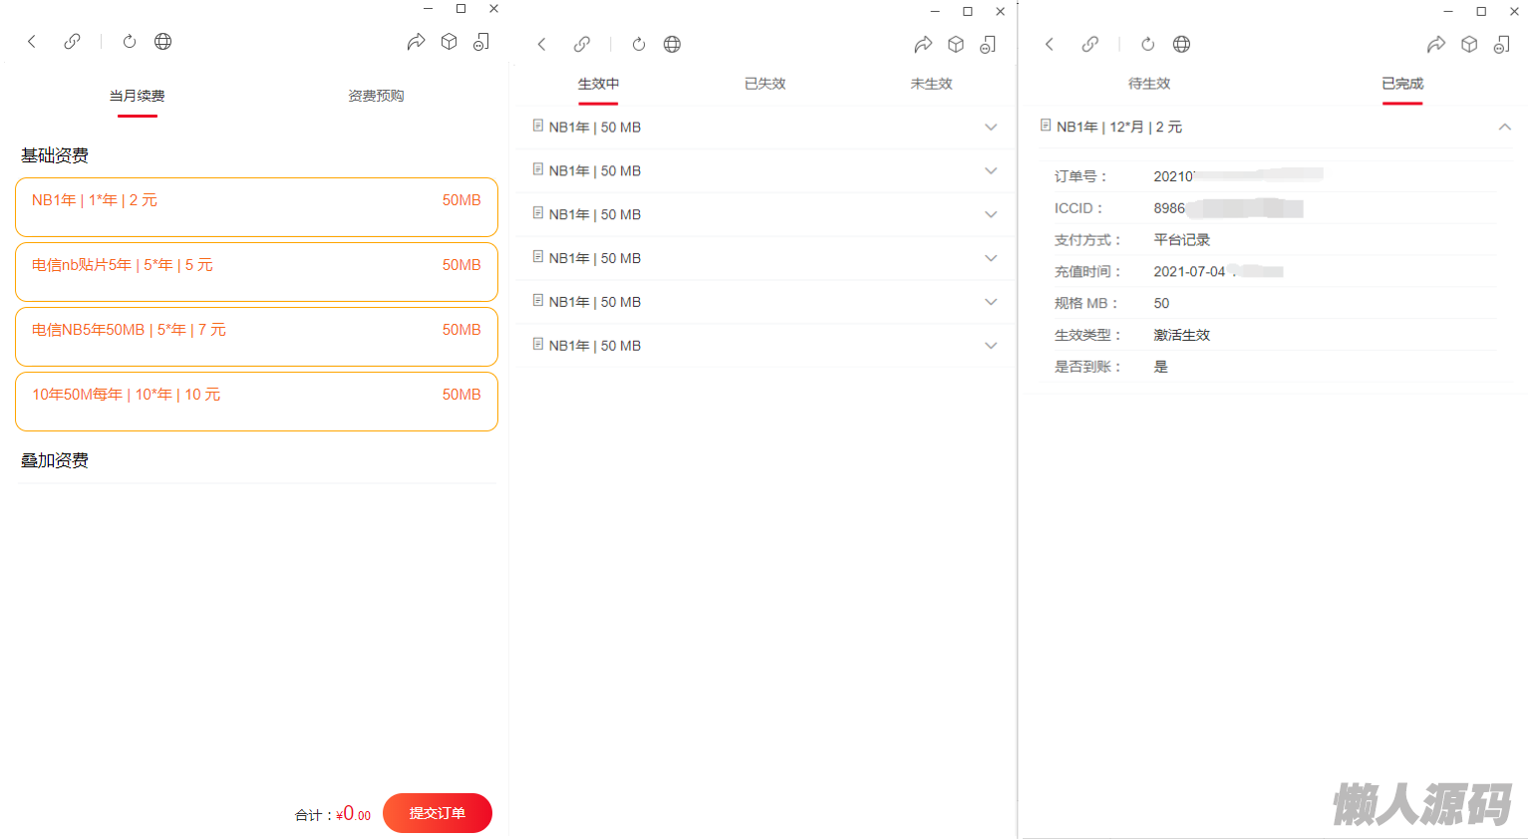The height and width of the screenshot is (839, 1532).
Task: Refresh the page in the right window
Action: [1147, 44]
